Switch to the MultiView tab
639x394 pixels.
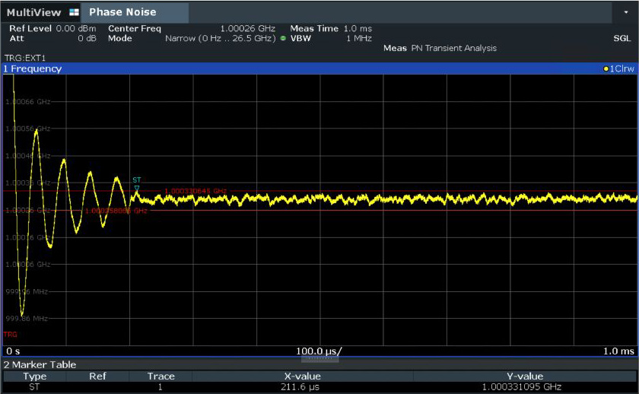point(32,12)
